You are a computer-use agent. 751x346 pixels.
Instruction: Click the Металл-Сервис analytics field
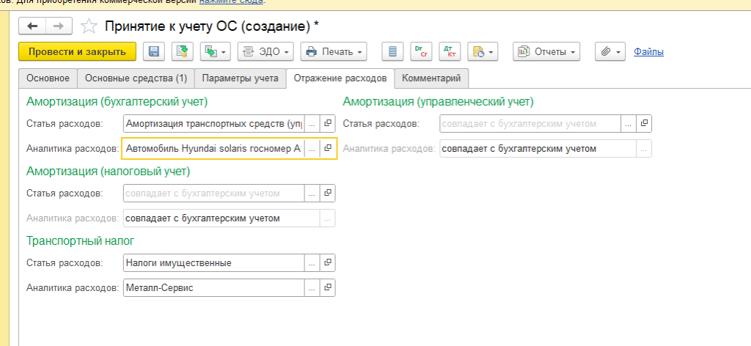tap(213, 287)
